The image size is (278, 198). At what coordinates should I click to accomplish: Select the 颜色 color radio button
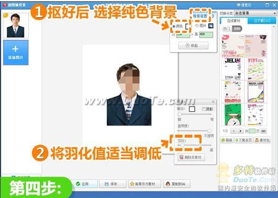click(x=174, y=26)
